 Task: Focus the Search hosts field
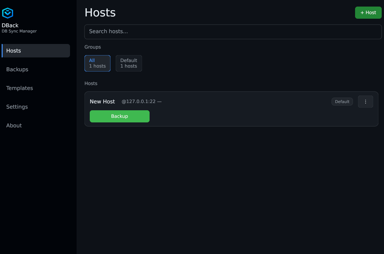point(233,32)
